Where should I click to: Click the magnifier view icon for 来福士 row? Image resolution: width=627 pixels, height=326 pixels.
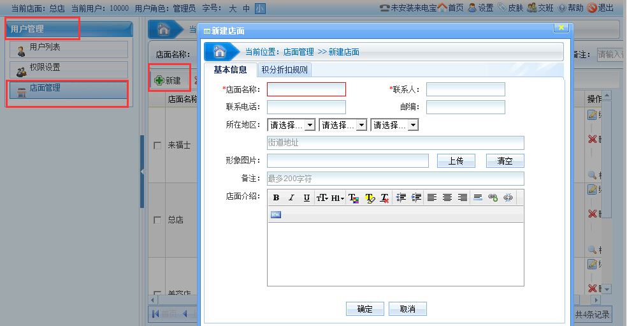[x=592, y=175]
